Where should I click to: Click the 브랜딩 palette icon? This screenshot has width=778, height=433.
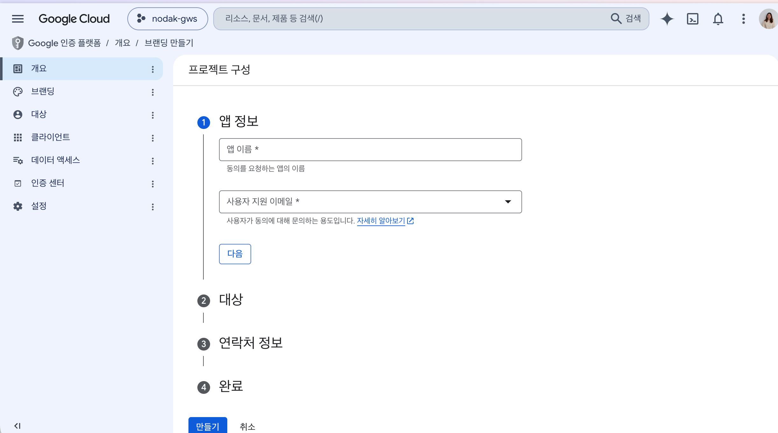click(x=18, y=92)
